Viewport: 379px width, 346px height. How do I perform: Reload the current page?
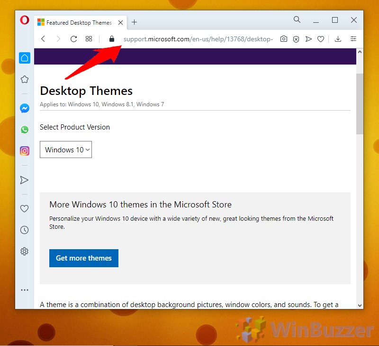[73, 39]
